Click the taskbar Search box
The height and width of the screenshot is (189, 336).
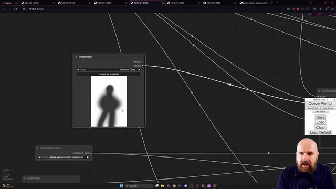(x=139, y=186)
